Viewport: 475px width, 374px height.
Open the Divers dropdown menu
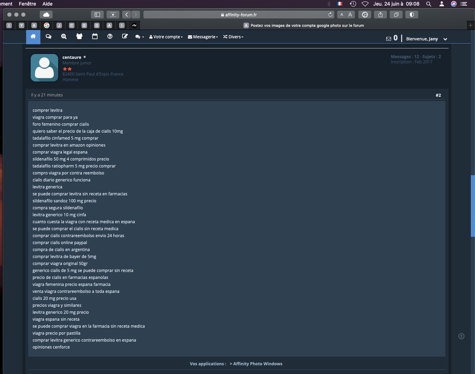pyautogui.click(x=233, y=37)
